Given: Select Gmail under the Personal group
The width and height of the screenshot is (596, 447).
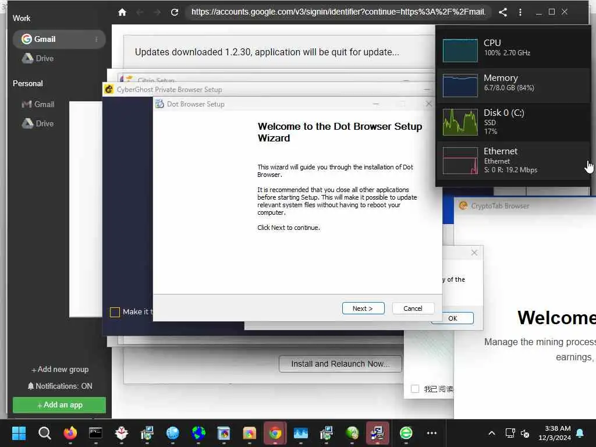Looking at the screenshot, I should click(x=38, y=104).
